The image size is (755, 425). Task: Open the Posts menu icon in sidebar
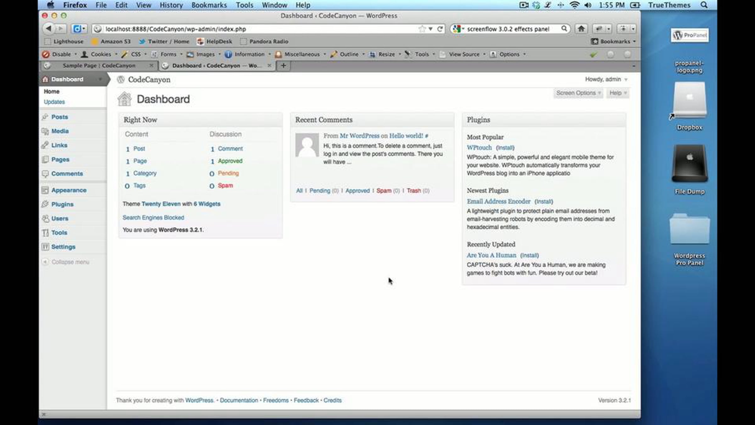[x=45, y=117]
